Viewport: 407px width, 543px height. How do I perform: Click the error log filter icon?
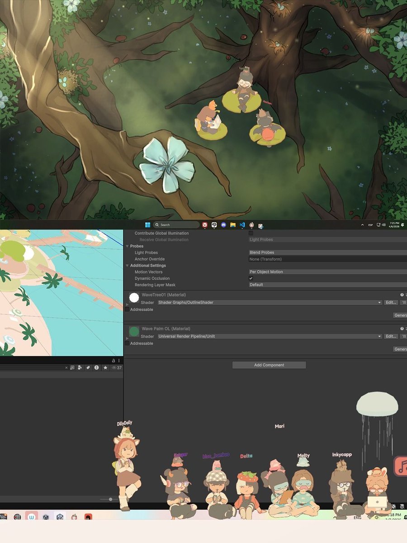[96, 368]
